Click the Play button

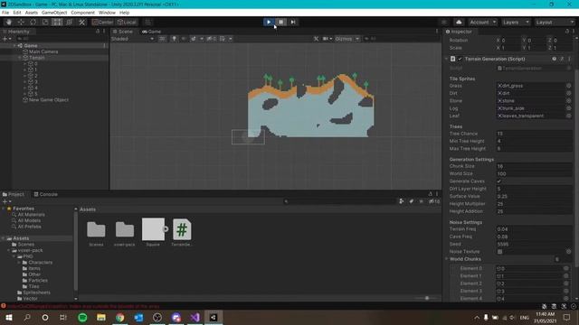pos(269,22)
